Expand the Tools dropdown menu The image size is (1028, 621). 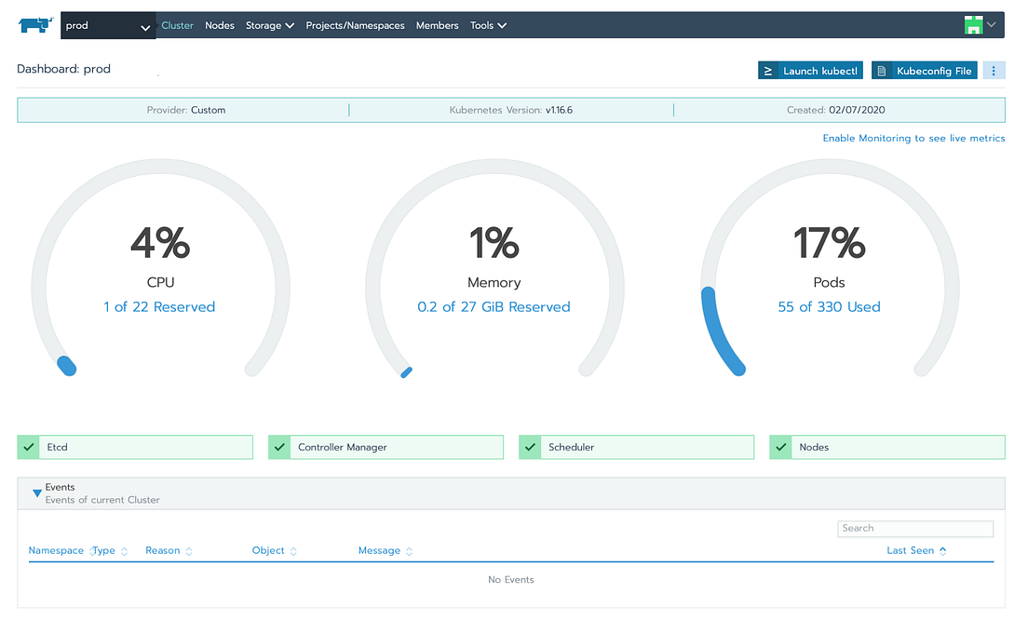489,25
